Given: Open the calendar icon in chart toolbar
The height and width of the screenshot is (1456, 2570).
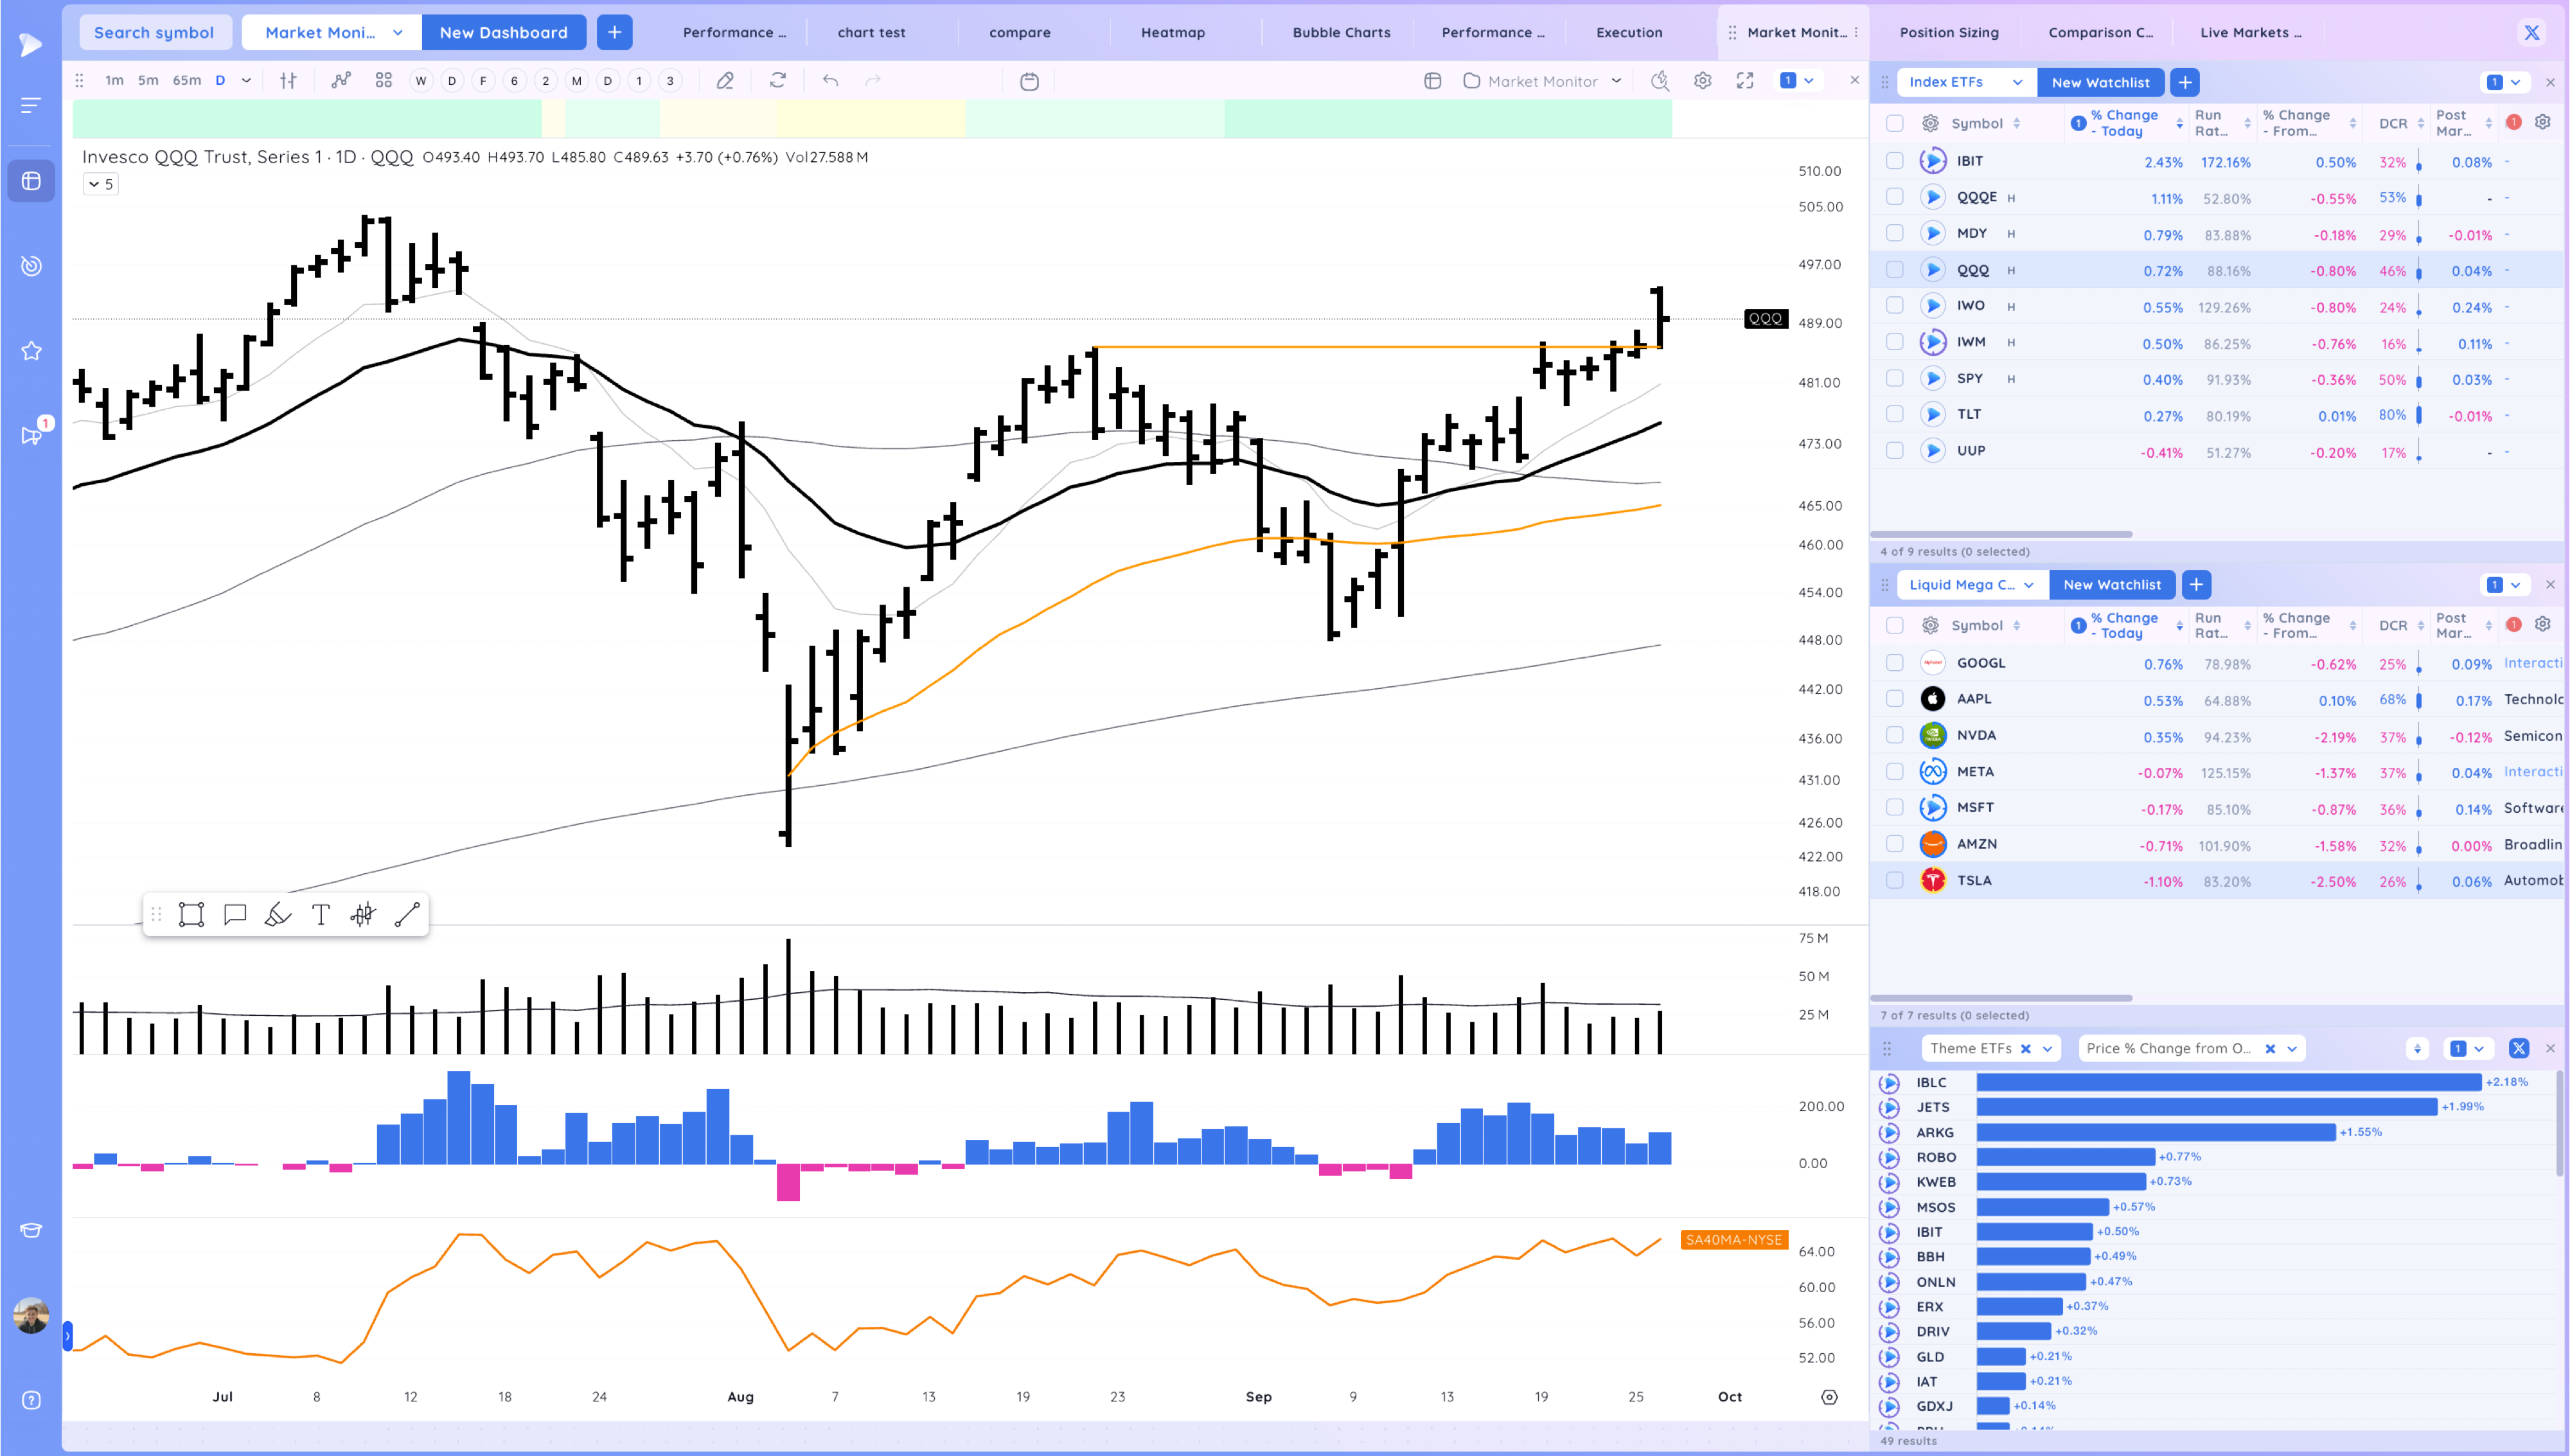Looking at the screenshot, I should pyautogui.click(x=1029, y=81).
